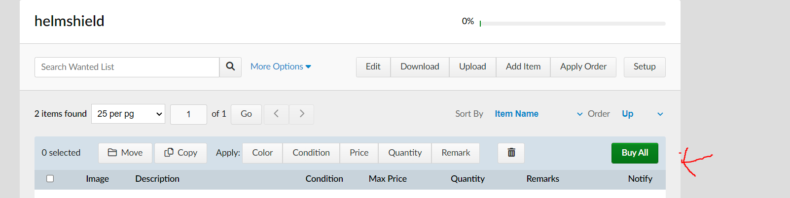Viewport: 790px width, 198px height.
Task: Apply Color to selected items
Action: pos(262,153)
